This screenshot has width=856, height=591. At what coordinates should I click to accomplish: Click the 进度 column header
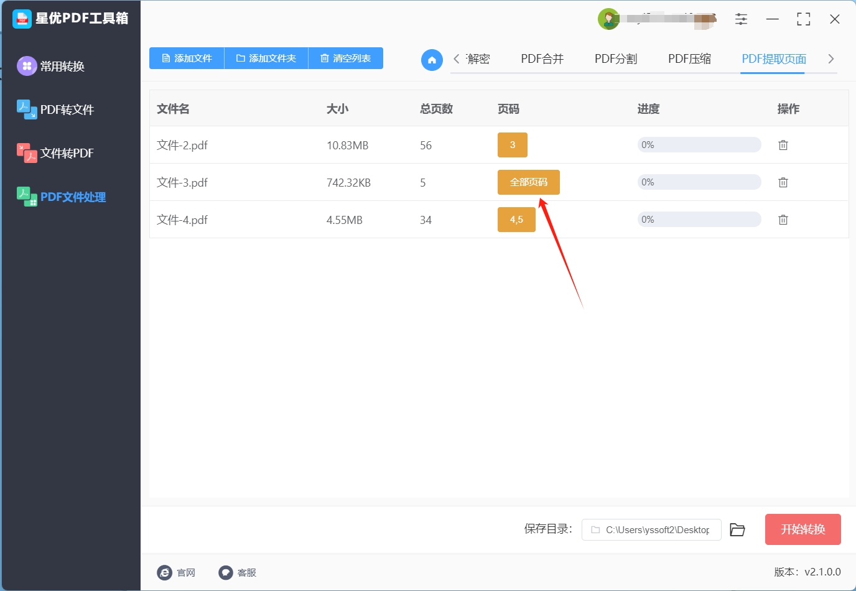tap(648, 109)
